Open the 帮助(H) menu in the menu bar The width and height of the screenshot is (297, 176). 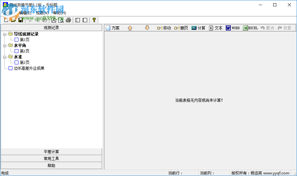pos(59,13)
